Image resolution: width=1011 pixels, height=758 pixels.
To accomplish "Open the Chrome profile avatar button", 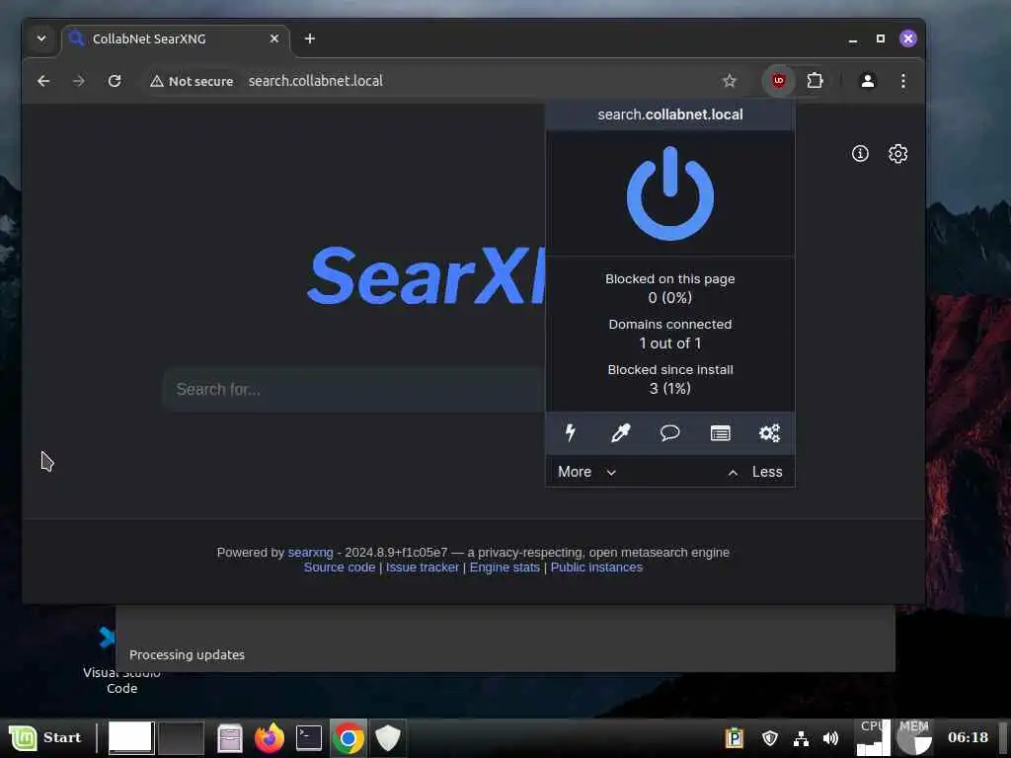I will [x=867, y=81].
